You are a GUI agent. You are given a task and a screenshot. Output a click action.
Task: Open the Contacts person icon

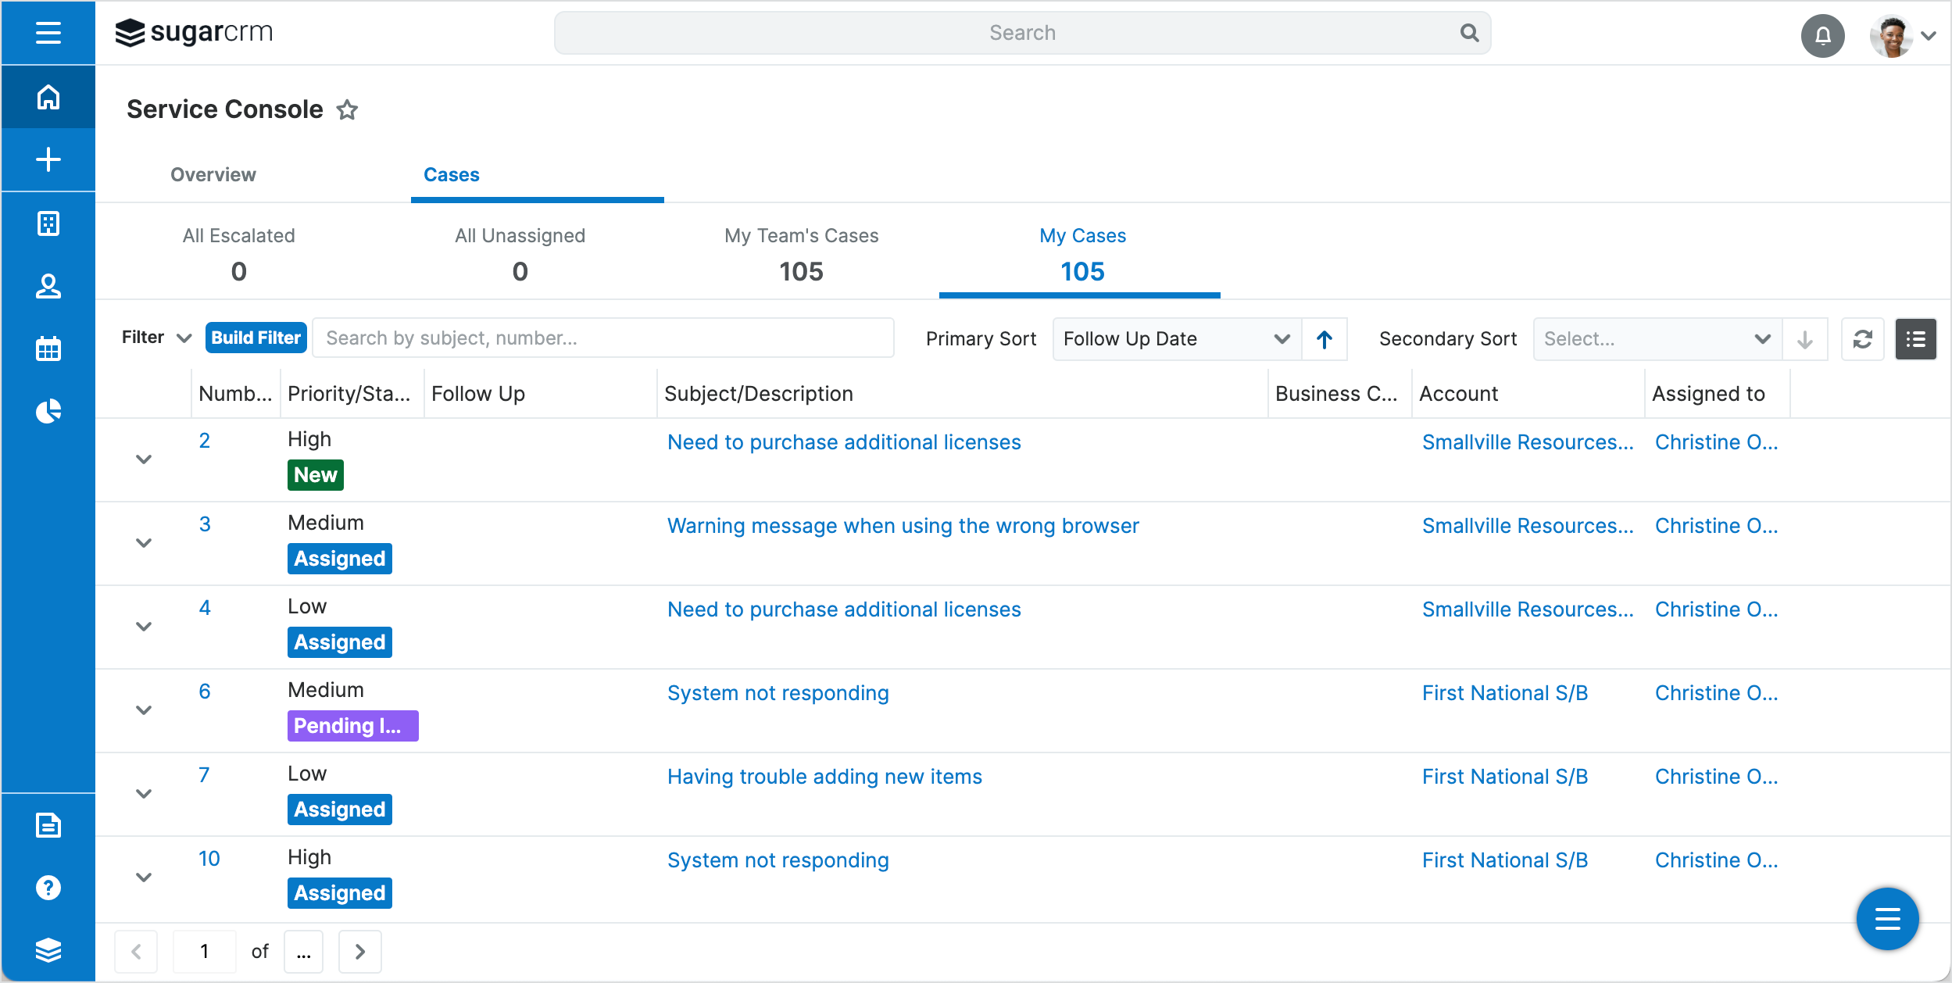(48, 286)
